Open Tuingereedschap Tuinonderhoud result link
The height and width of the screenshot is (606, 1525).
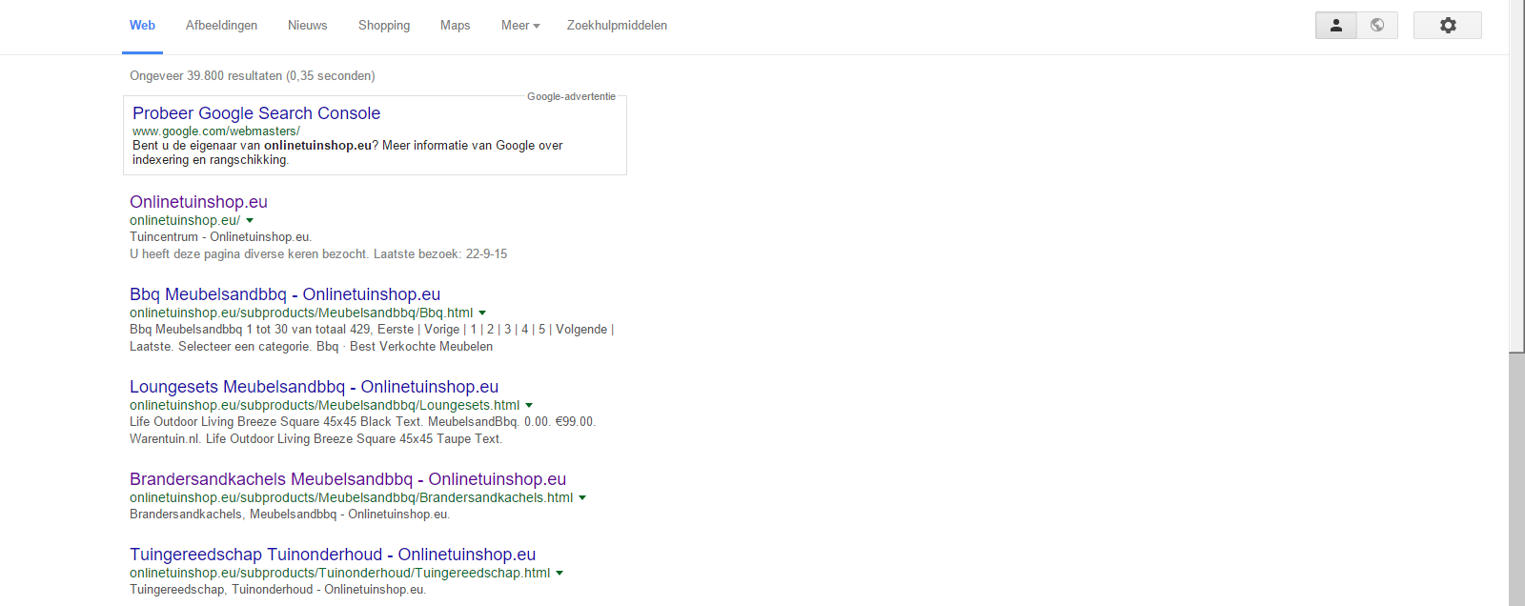[333, 555]
